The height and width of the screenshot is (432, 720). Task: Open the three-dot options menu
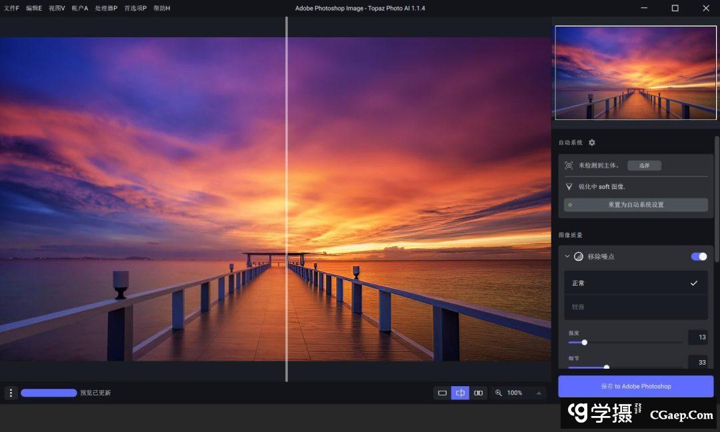(x=11, y=393)
